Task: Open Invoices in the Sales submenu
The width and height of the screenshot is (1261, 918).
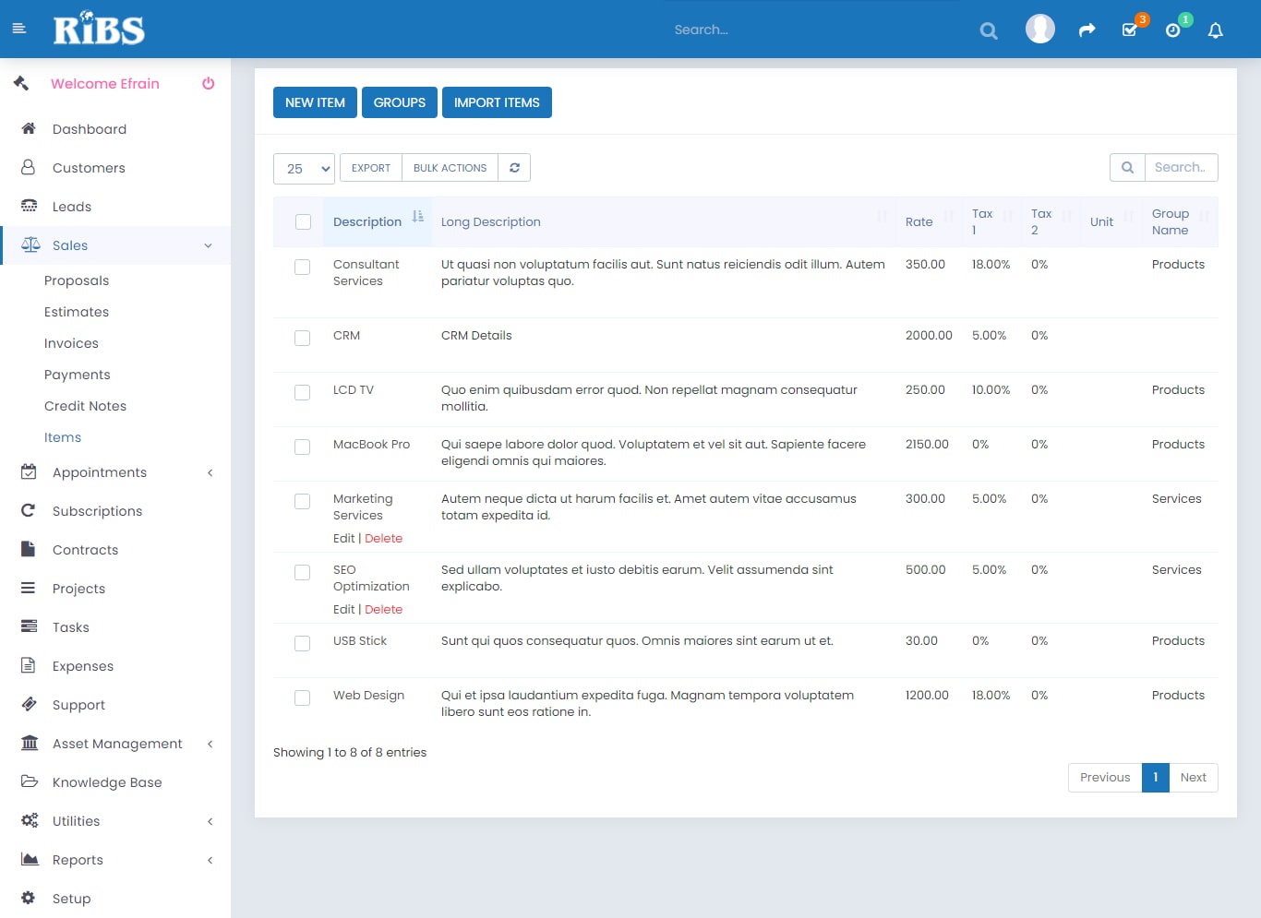Action: (71, 343)
